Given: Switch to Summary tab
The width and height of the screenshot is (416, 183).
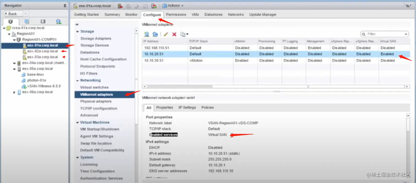Looking at the screenshot, I should click(112, 15).
